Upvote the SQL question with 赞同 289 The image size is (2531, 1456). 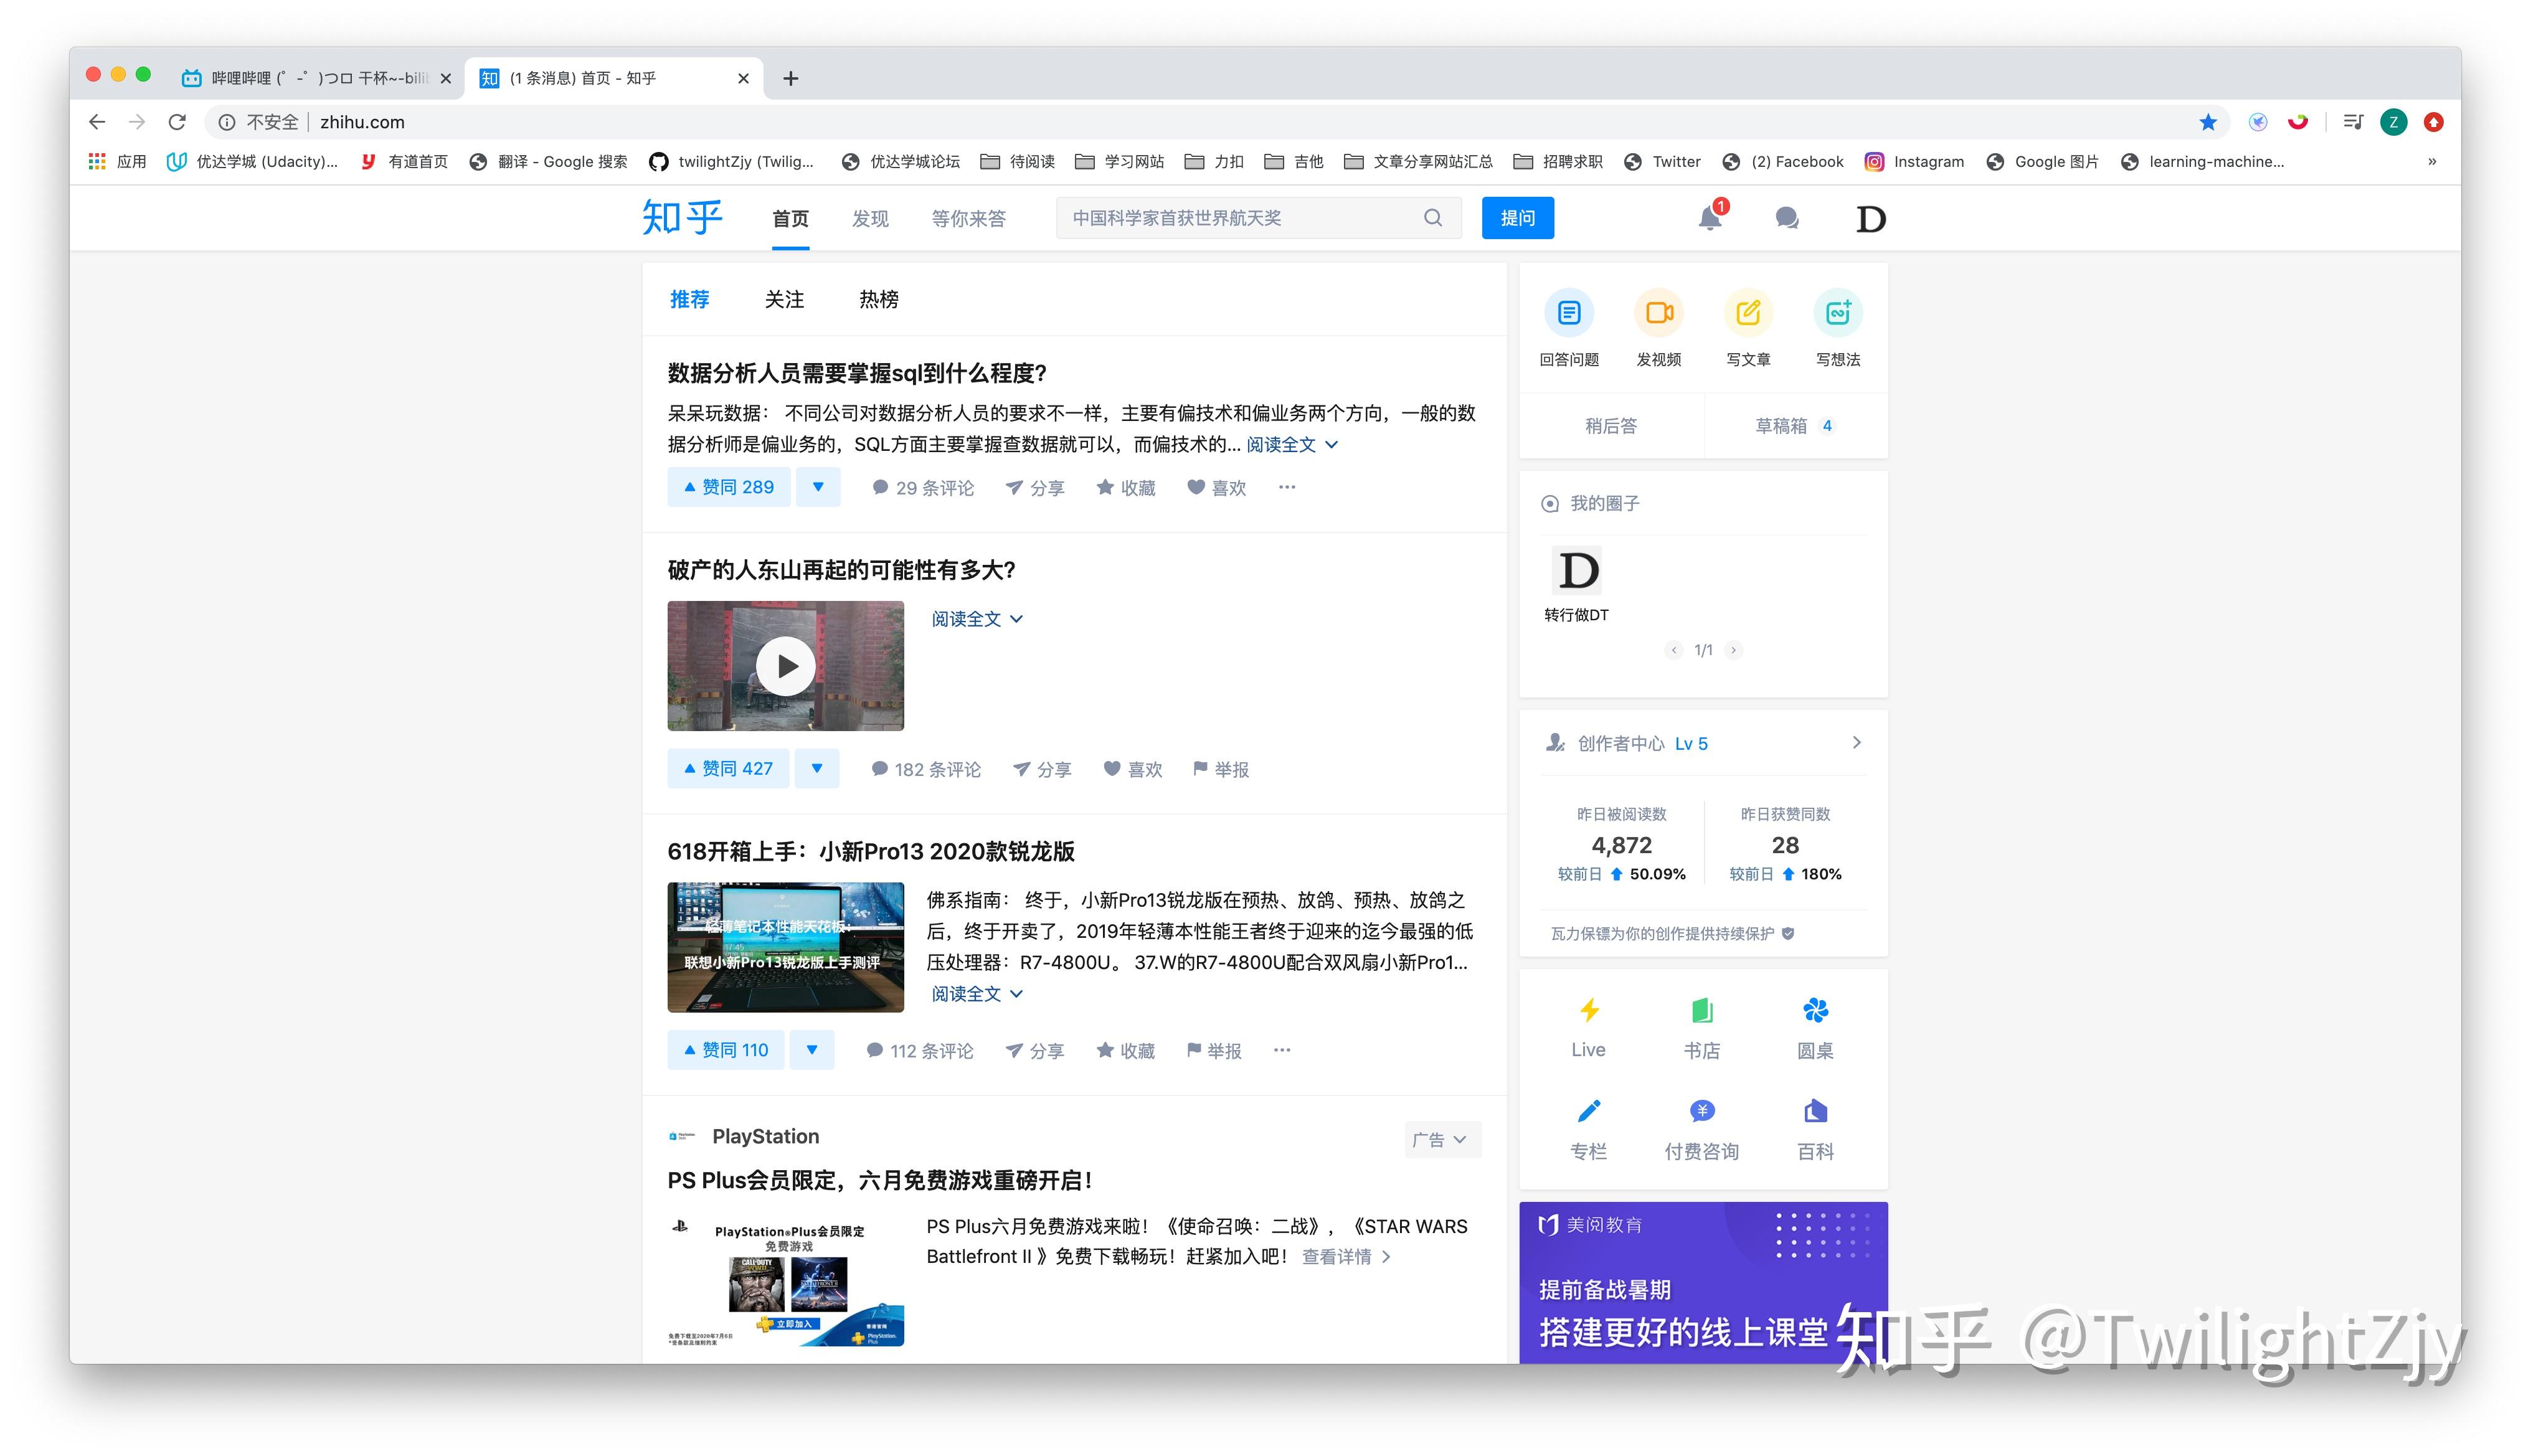click(x=728, y=487)
